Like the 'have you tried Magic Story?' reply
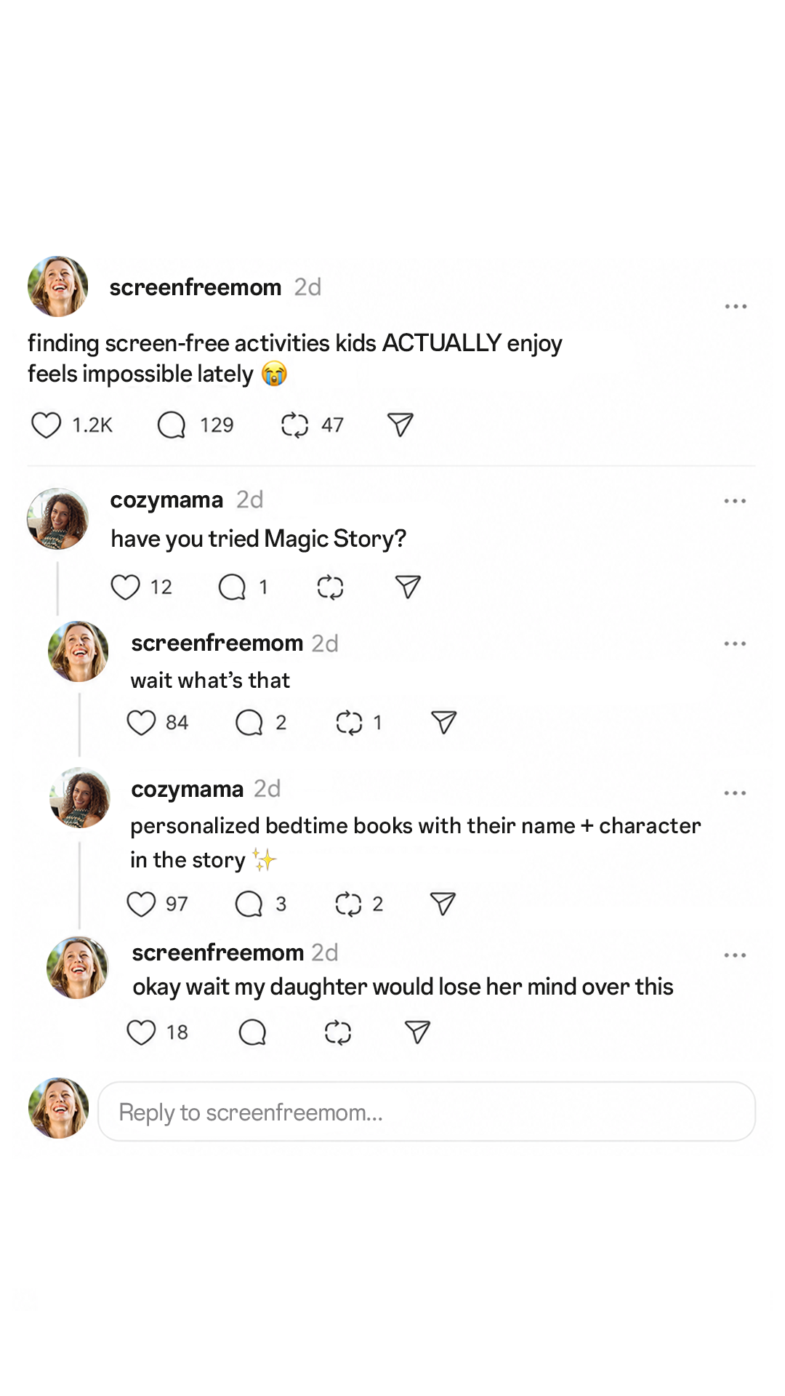 point(125,587)
